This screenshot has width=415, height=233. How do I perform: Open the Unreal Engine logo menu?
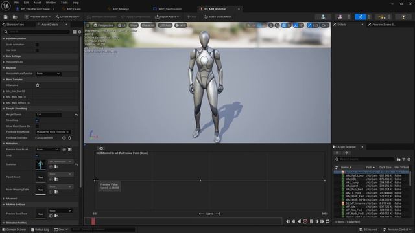pyautogui.click(x=6, y=6)
